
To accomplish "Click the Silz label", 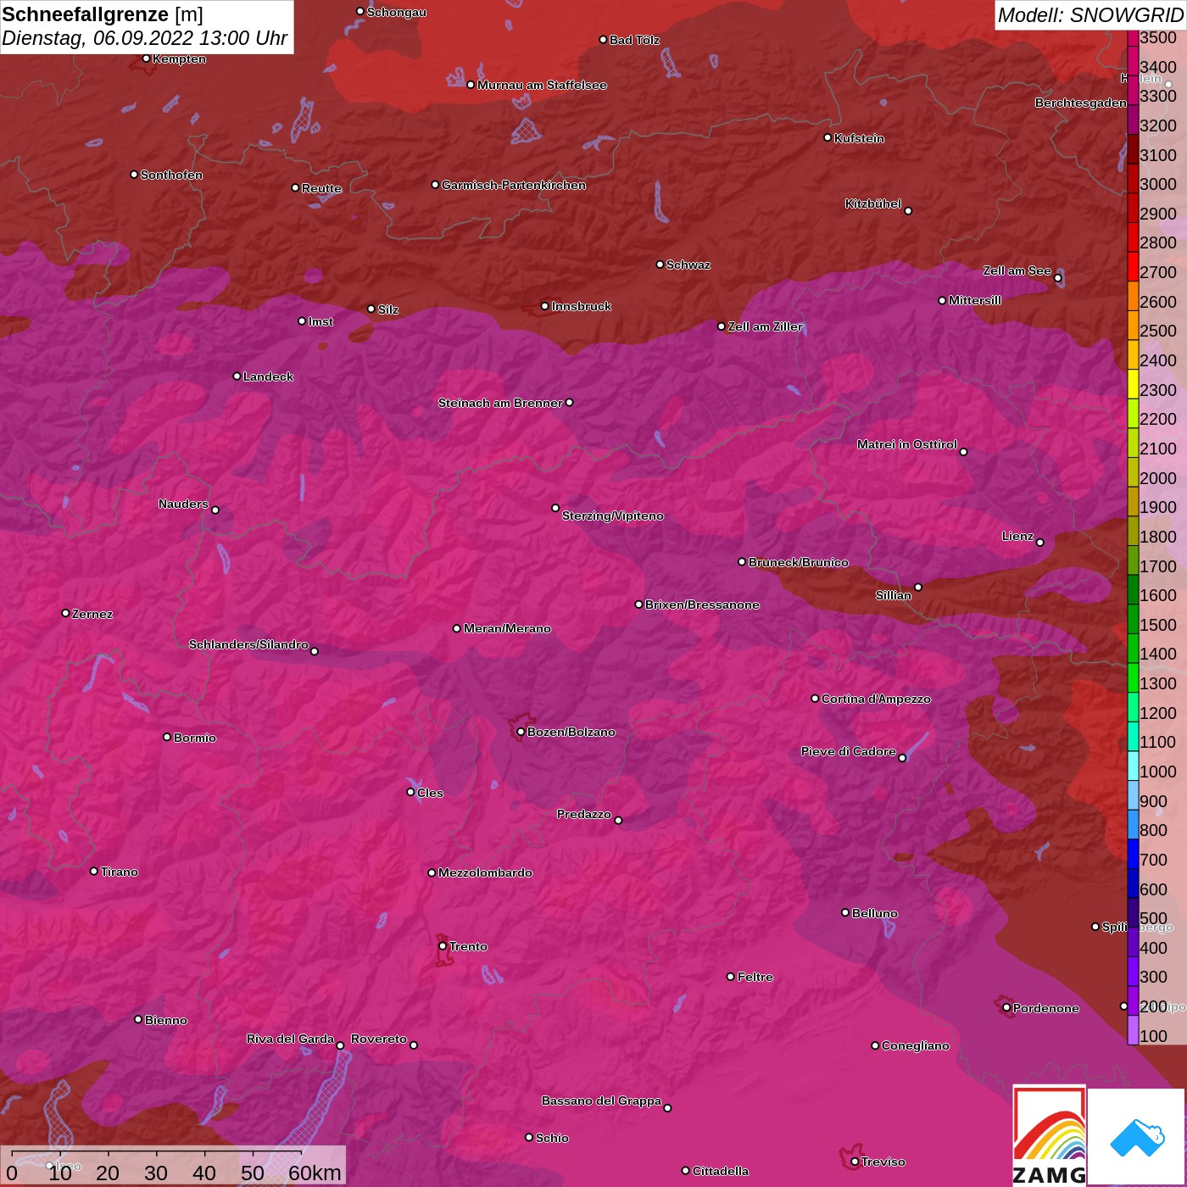I will [387, 309].
